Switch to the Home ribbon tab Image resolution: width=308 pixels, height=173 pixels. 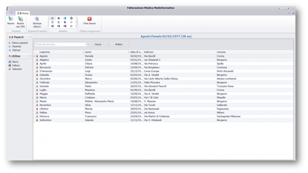click(23, 13)
